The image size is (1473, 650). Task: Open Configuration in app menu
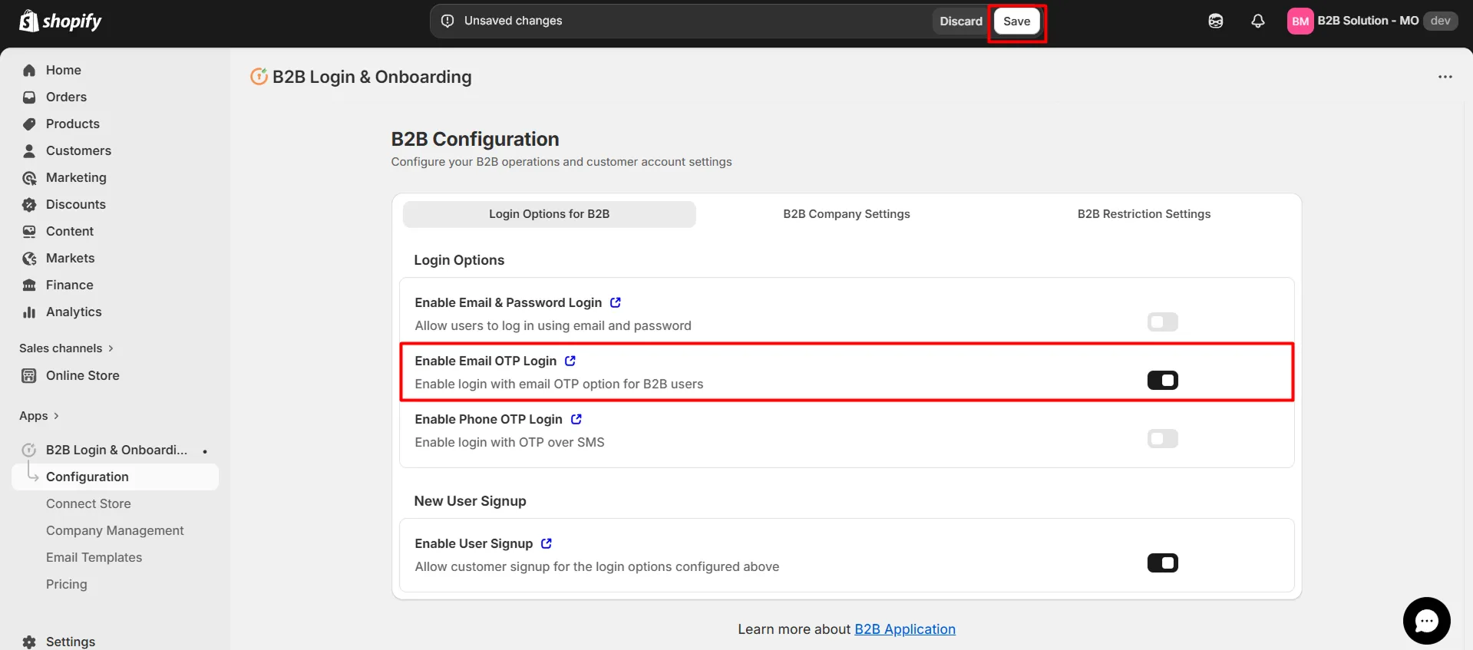pyautogui.click(x=115, y=477)
